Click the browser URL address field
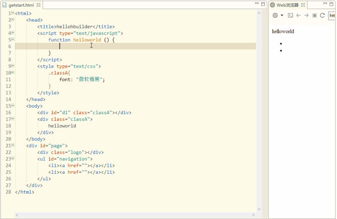The height and width of the screenshot is (219, 337). [x=332, y=15]
